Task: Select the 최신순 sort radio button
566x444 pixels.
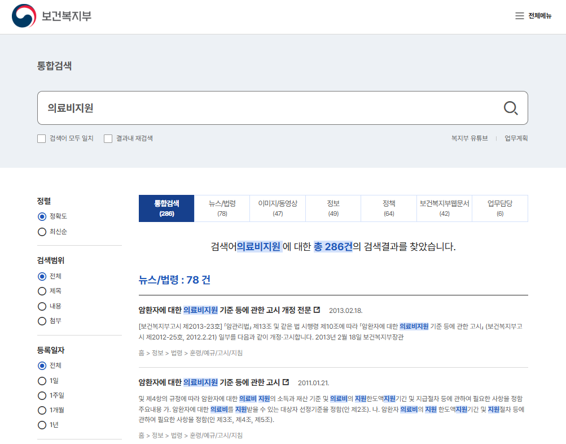Action: click(42, 232)
